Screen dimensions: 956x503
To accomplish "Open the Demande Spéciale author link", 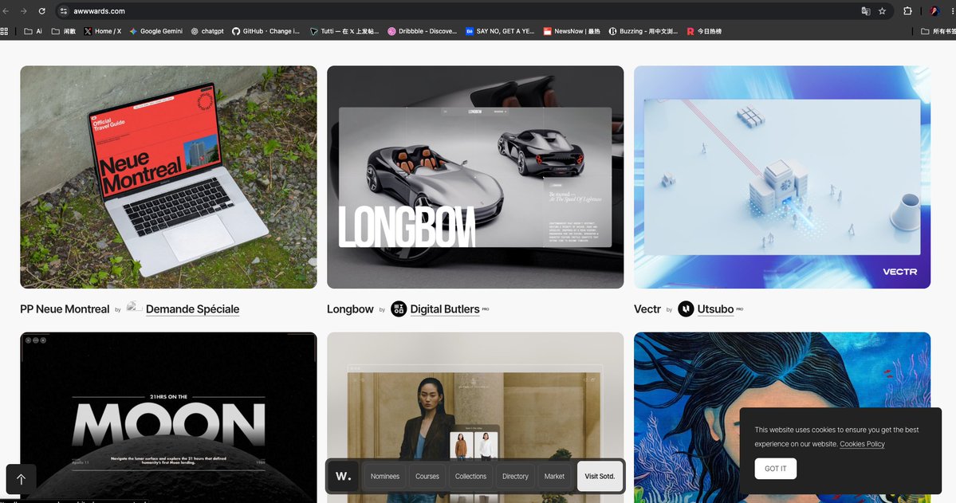I will coord(193,309).
